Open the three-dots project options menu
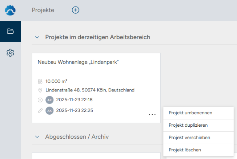The width and height of the screenshot is (237, 159). [x=152, y=115]
